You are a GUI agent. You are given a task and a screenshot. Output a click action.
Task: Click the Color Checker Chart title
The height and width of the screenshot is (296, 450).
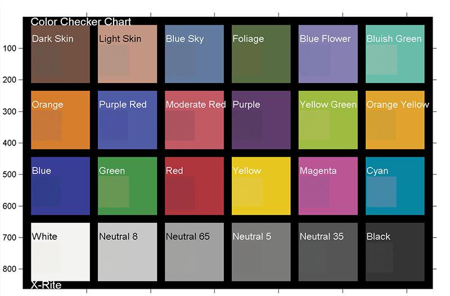81,22
